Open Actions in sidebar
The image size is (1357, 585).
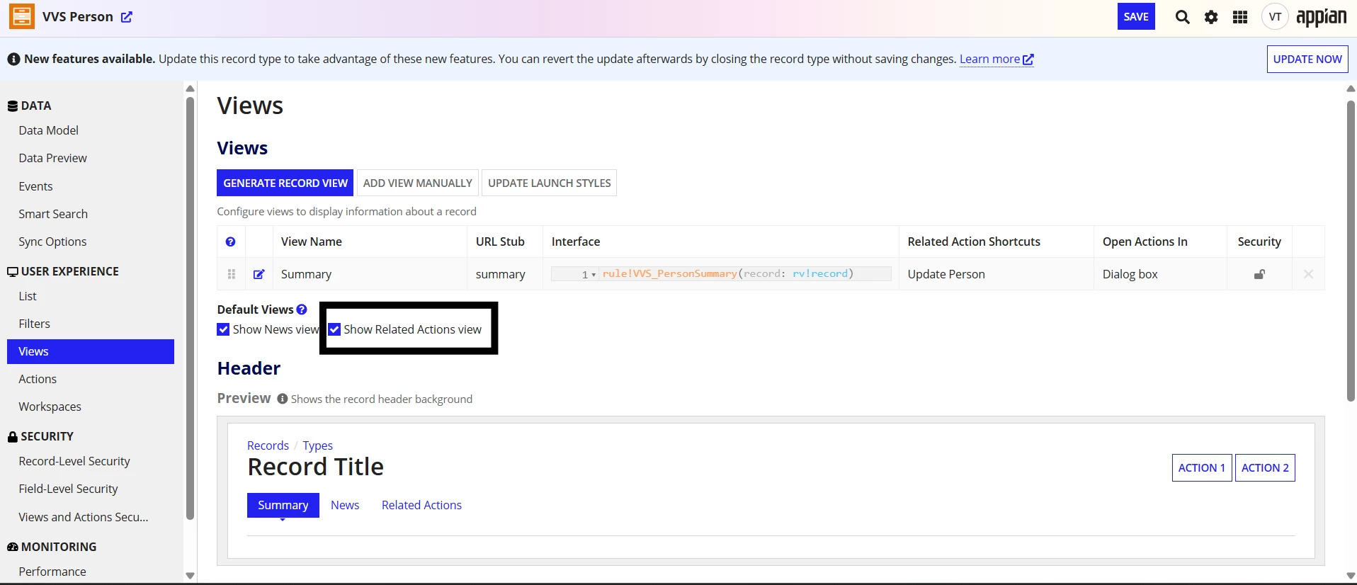tap(38, 379)
